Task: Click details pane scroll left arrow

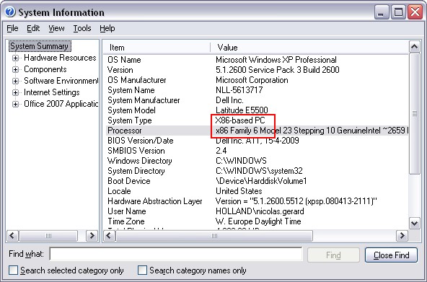Action: pyautogui.click(x=110, y=236)
